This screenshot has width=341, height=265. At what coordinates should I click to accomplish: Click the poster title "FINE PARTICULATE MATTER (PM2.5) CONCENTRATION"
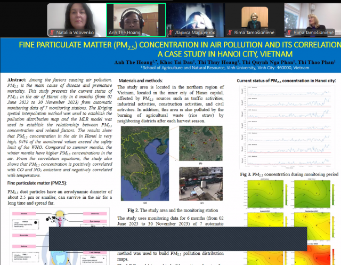click(180, 45)
